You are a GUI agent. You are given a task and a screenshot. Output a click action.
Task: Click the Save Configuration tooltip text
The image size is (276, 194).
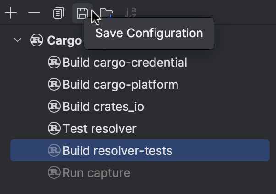149,34
